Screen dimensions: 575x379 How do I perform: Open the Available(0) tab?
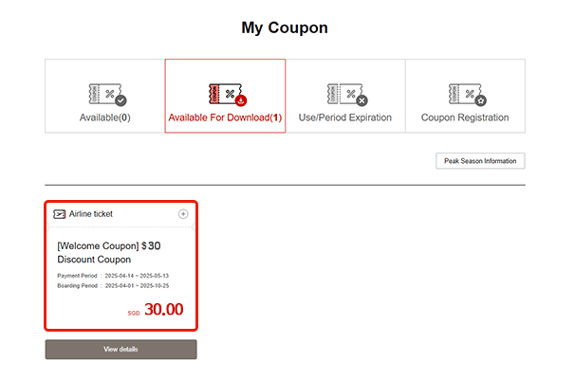point(104,118)
